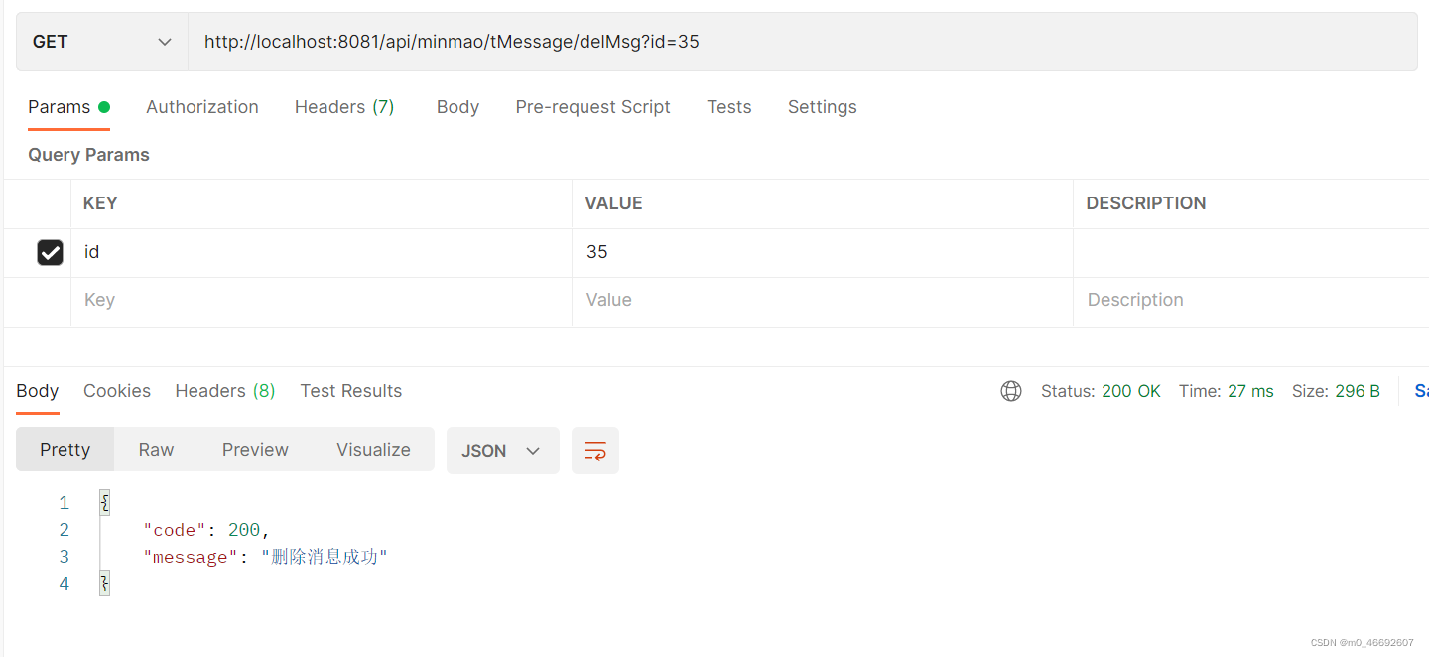Click the Description placeholder field

1251,301
